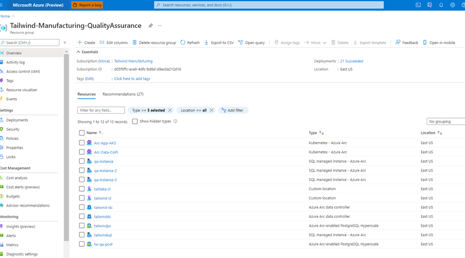
Task: Sort by the Location column
Action: (431, 133)
